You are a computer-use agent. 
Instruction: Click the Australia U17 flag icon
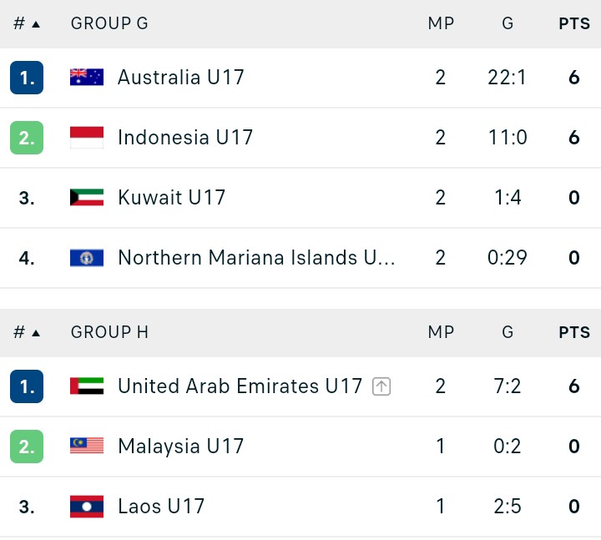point(87,77)
